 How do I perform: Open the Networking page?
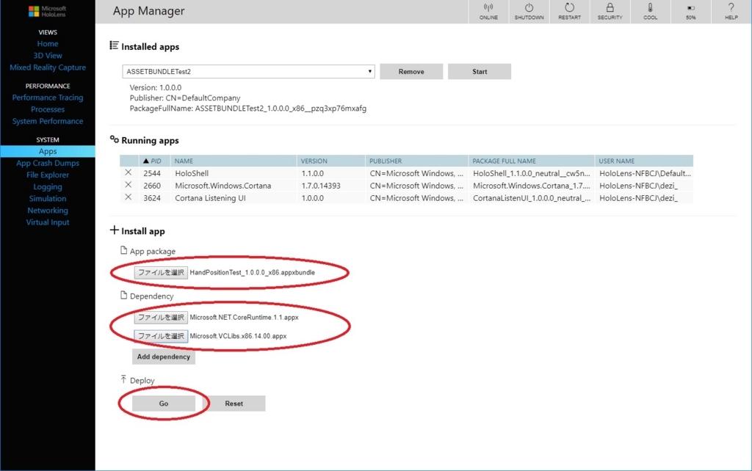(48, 211)
